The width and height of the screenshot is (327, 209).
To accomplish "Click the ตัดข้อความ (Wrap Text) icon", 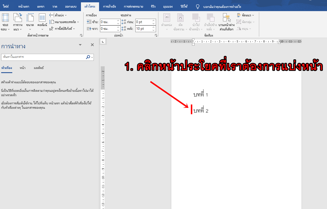I will tap(180, 18).
